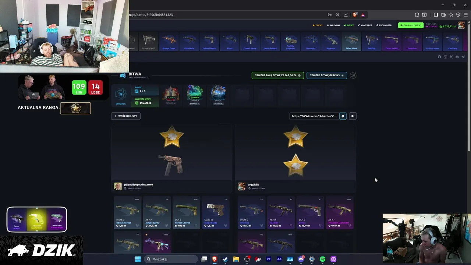Image resolution: width=471 pixels, height=265 pixels.
Task: Copy the battle link with copy icon
Action: coord(343,116)
